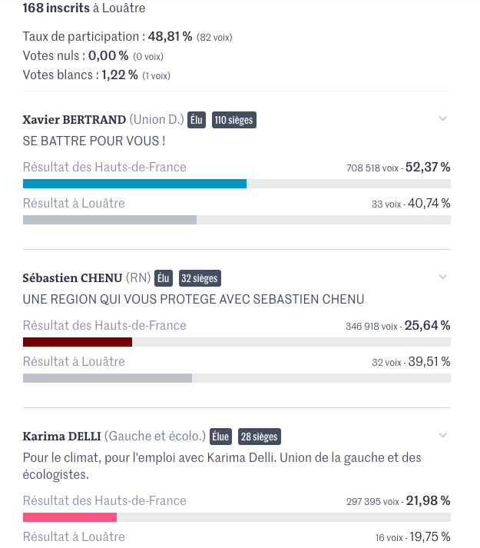
Task: Click dark red Hauts-de-France bar for Chenu
Action: (78, 342)
